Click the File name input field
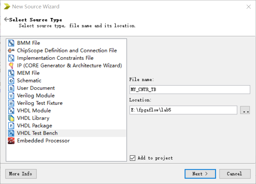Image resolution: width=256 pixels, height=184 pixels. tap(189, 89)
